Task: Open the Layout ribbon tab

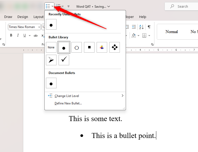Action: click(38, 17)
